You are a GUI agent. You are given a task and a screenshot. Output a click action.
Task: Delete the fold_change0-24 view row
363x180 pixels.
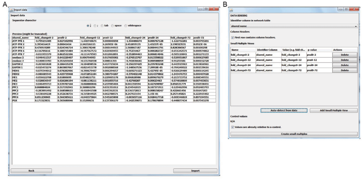pos(345,65)
